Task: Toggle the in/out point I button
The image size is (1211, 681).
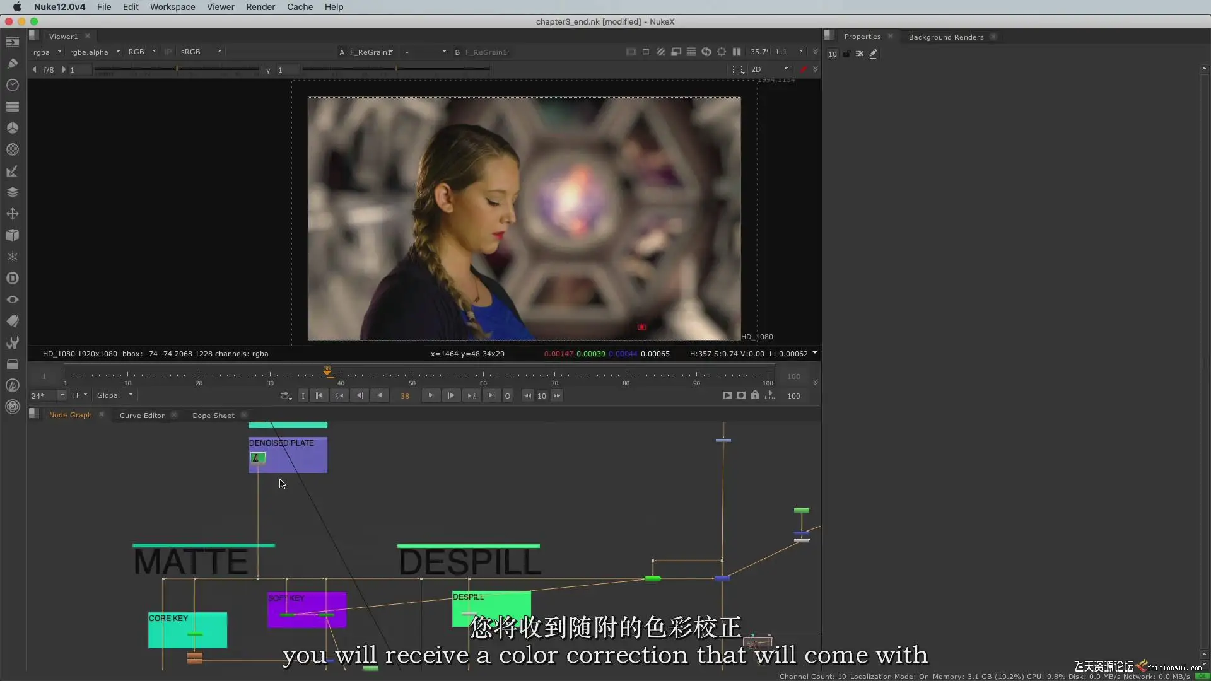Action: tap(303, 396)
